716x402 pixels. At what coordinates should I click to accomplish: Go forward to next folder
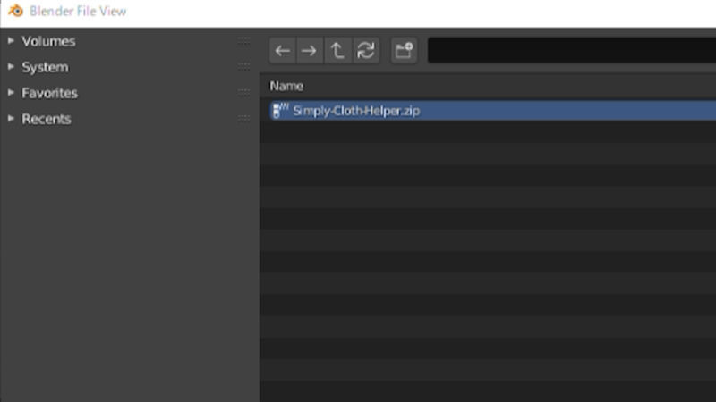tap(310, 50)
